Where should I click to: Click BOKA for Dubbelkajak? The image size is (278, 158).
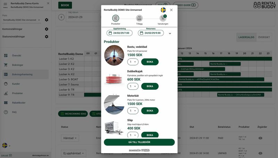150,86
